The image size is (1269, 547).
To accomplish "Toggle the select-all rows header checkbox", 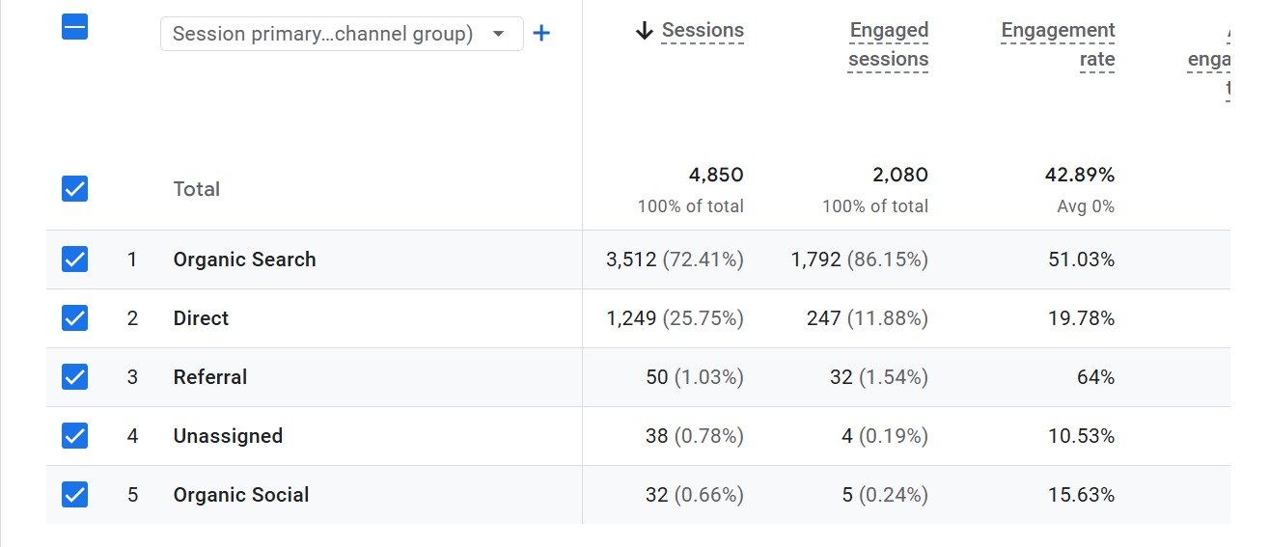I will (74, 27).
